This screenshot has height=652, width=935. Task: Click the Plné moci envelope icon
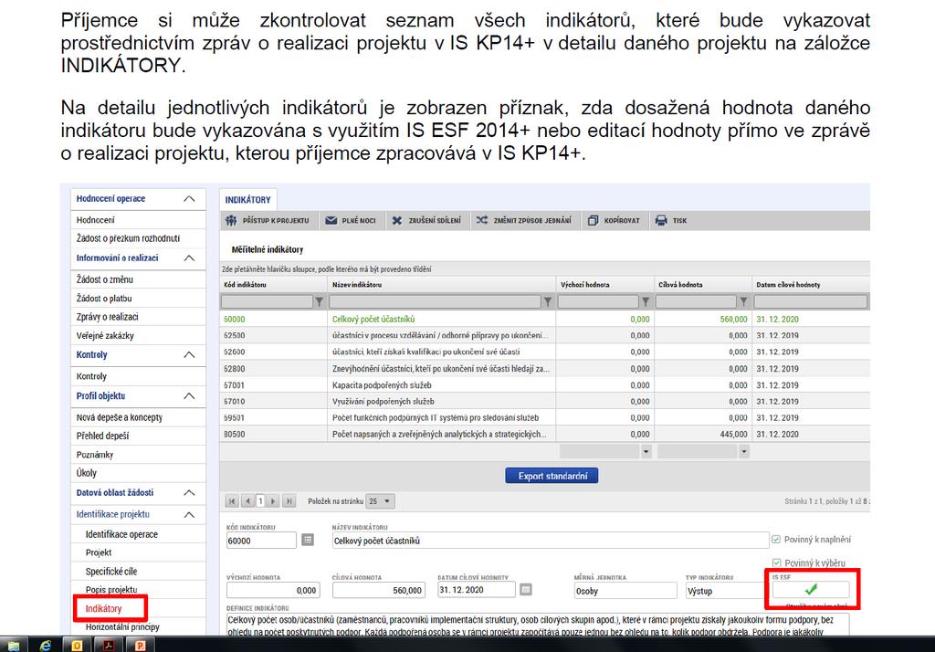click(x=331, y=221)
